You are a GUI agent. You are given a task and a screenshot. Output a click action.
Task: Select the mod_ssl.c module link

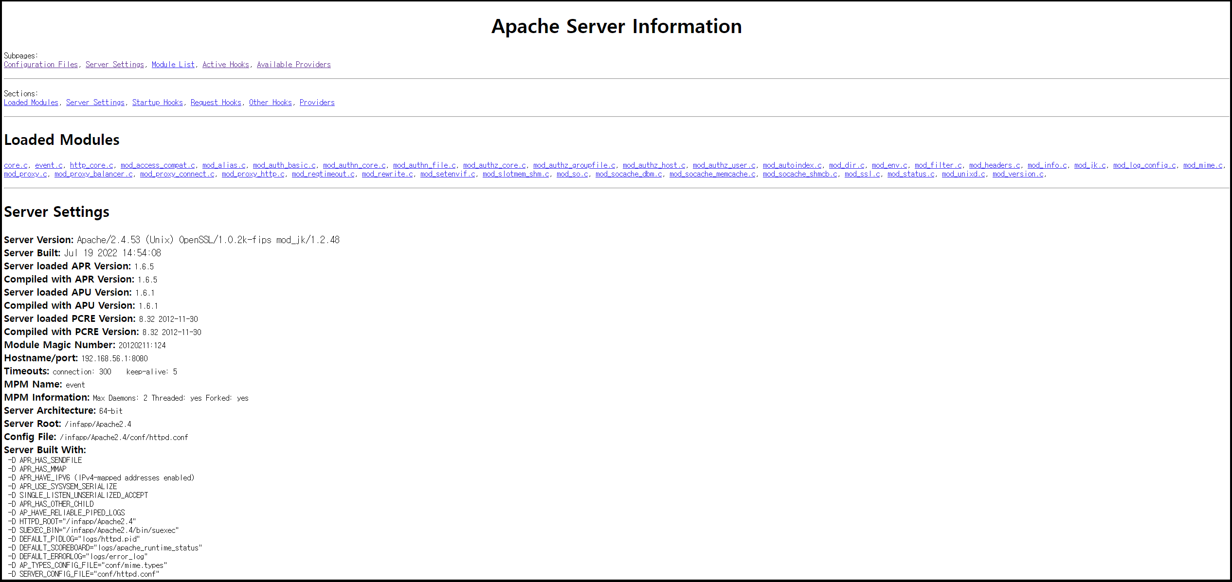[x=862, y=174]
